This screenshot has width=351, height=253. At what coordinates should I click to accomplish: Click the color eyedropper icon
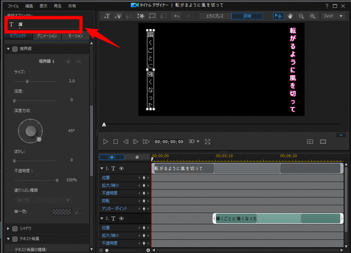click(x=78, y=212)
